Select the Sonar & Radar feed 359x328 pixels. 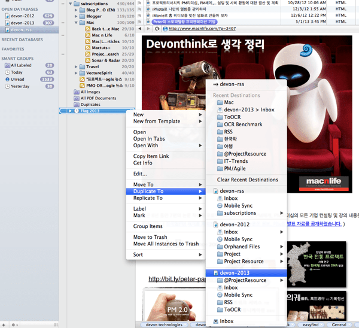[106, 60]
